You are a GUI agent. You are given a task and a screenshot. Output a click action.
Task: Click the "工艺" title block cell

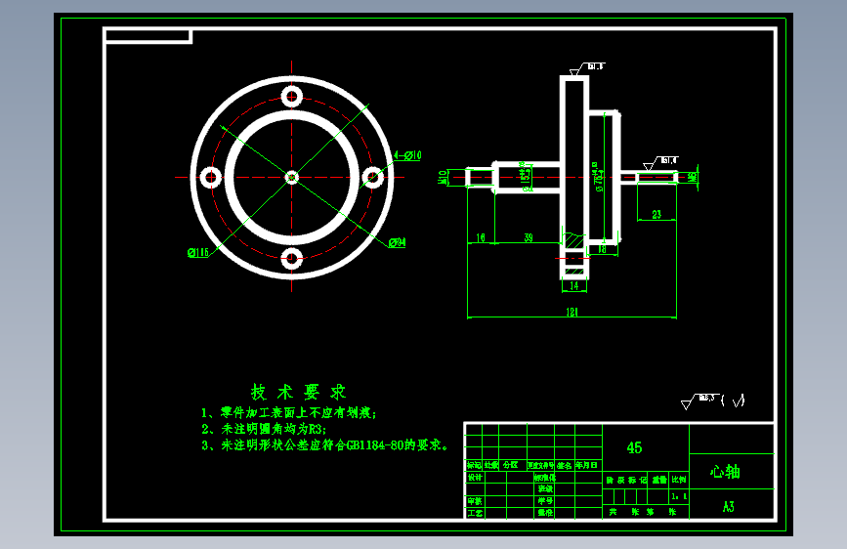(475, 513)
